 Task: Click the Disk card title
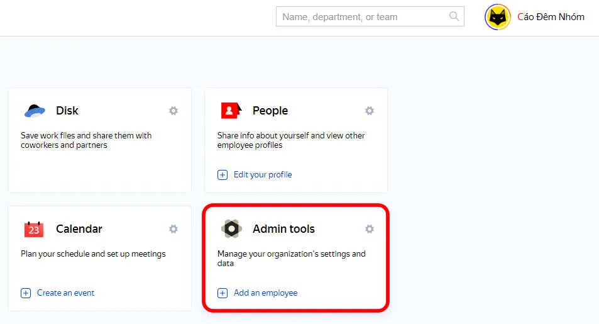67,111
